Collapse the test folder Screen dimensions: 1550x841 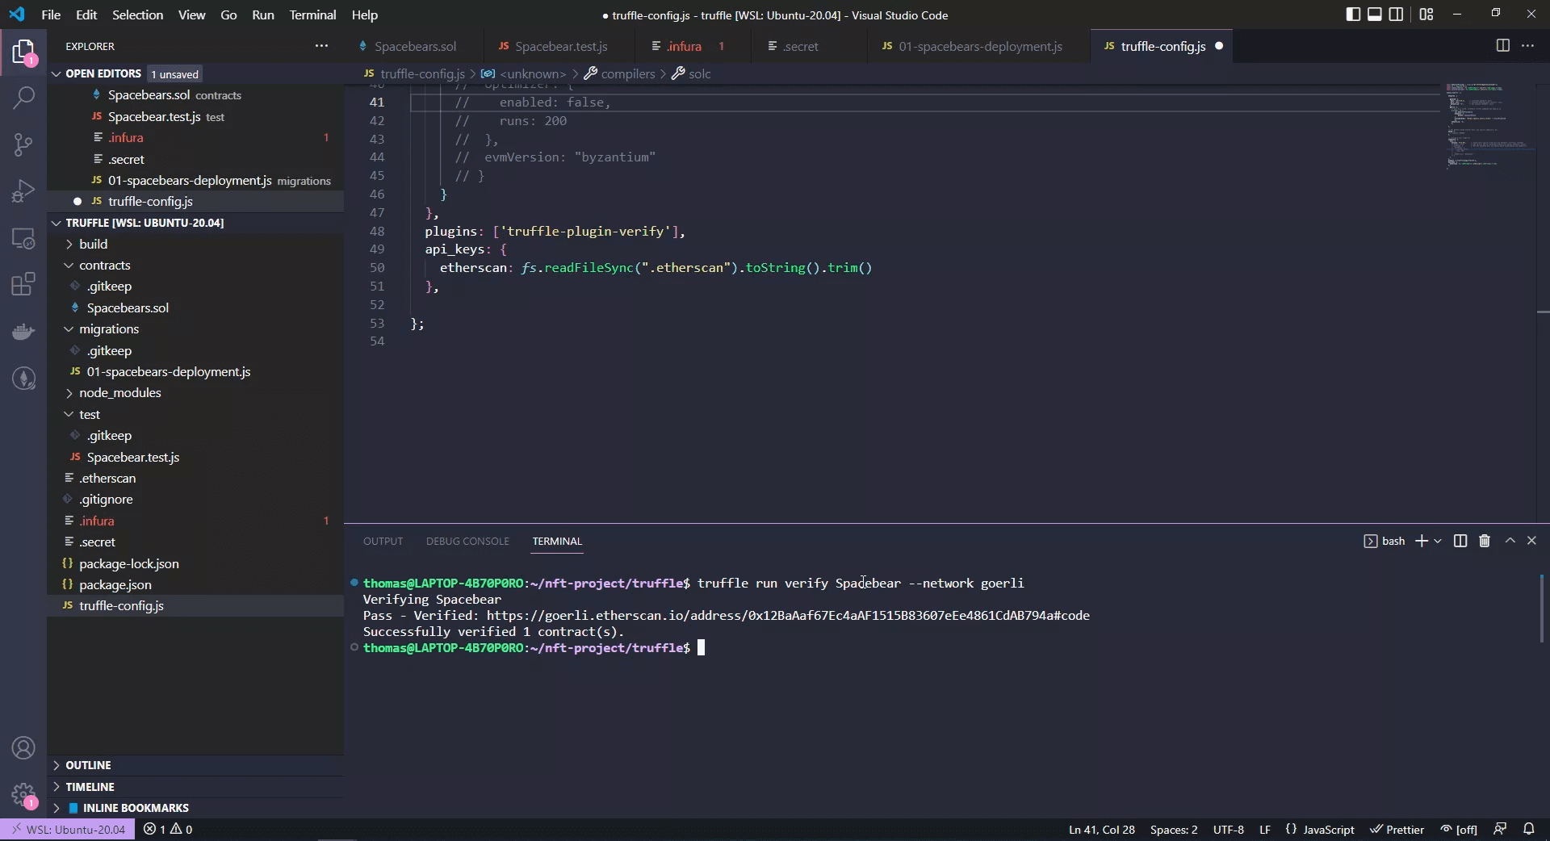click(x=69, y=414)
